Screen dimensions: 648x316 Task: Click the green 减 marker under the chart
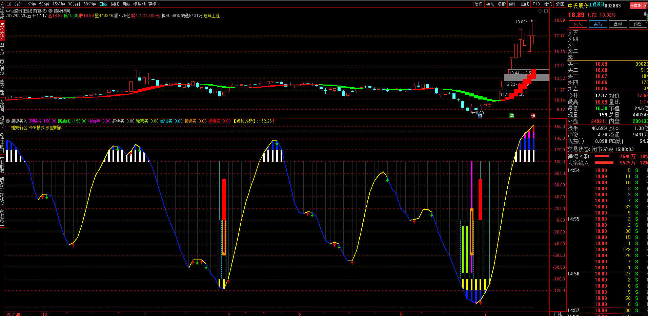(511, 116)
